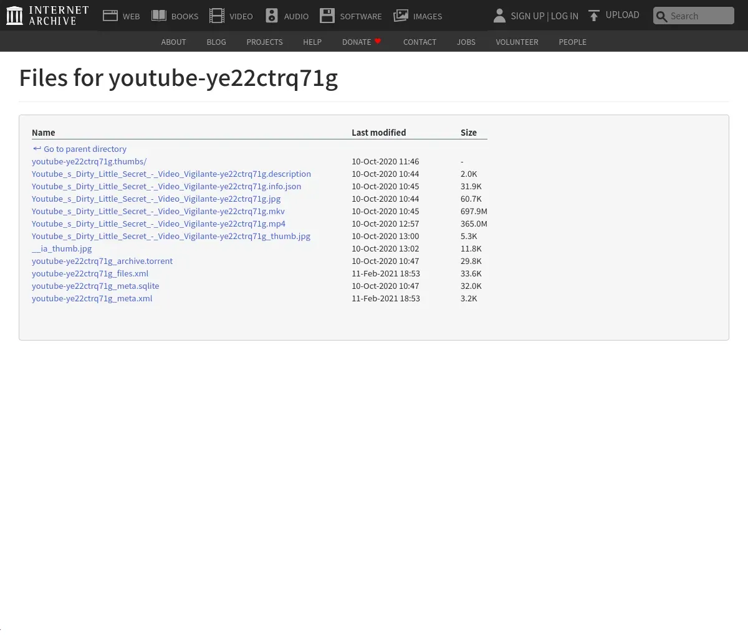Click the parent directory return-arrow icon
Screen dimensions: 748x635
[37, 149]
